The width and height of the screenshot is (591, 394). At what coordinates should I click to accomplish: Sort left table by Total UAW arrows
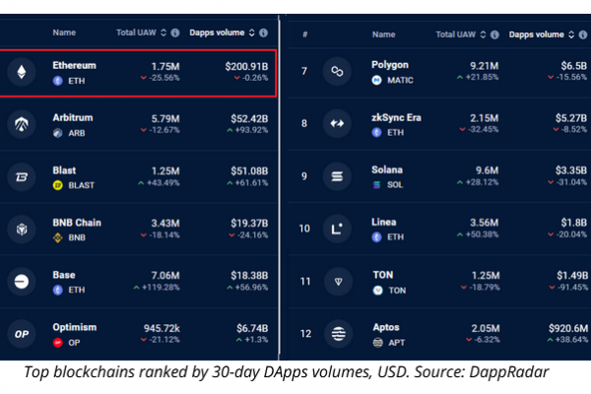point(164,33)
